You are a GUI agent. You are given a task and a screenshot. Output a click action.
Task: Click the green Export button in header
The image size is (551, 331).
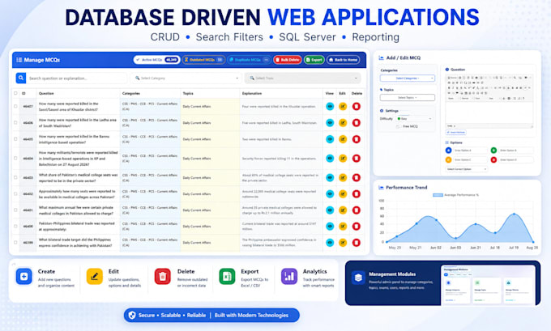coord(314,60)
